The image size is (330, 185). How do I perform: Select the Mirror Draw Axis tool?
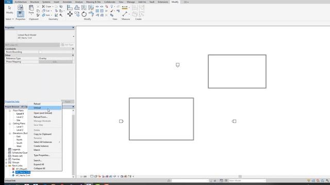click(91, 8)
